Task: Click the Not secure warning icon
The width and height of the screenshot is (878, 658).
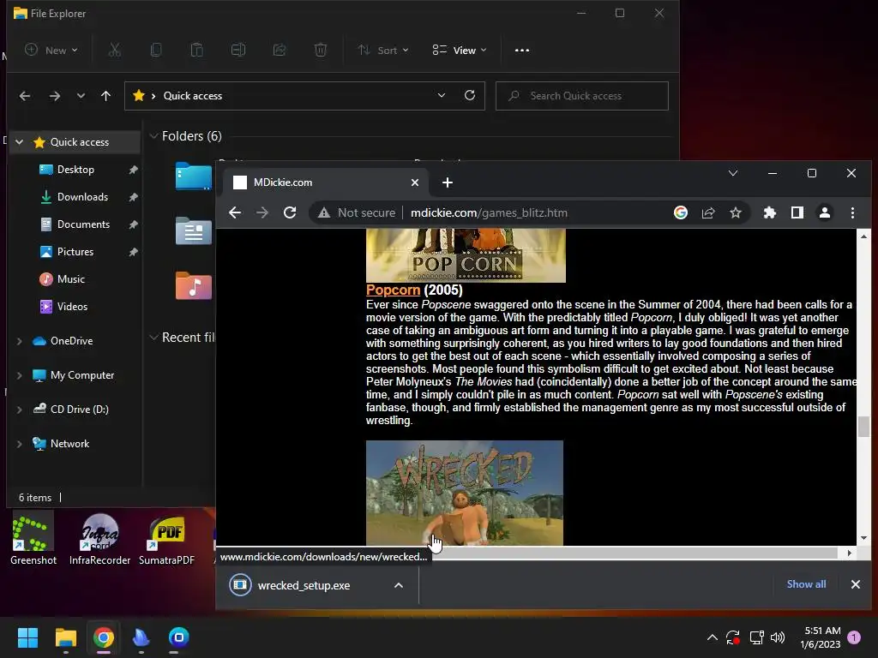Action: pyautogui.click(x=323, y=212)
